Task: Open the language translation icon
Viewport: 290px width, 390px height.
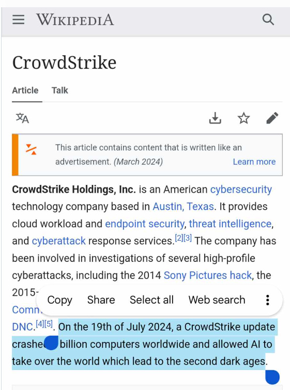Action: 22,118
